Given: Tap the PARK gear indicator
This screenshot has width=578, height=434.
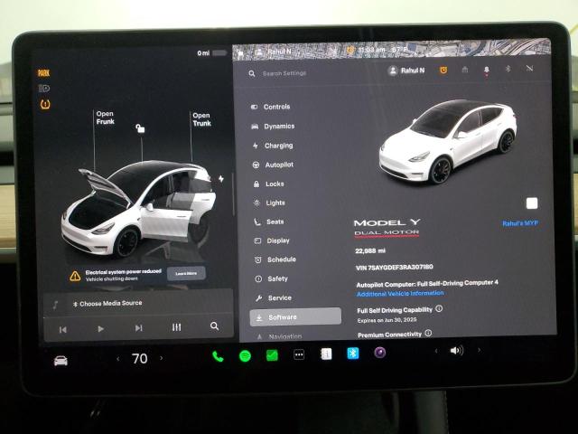Looking at the screenshot, I should (x=43, y=73).
